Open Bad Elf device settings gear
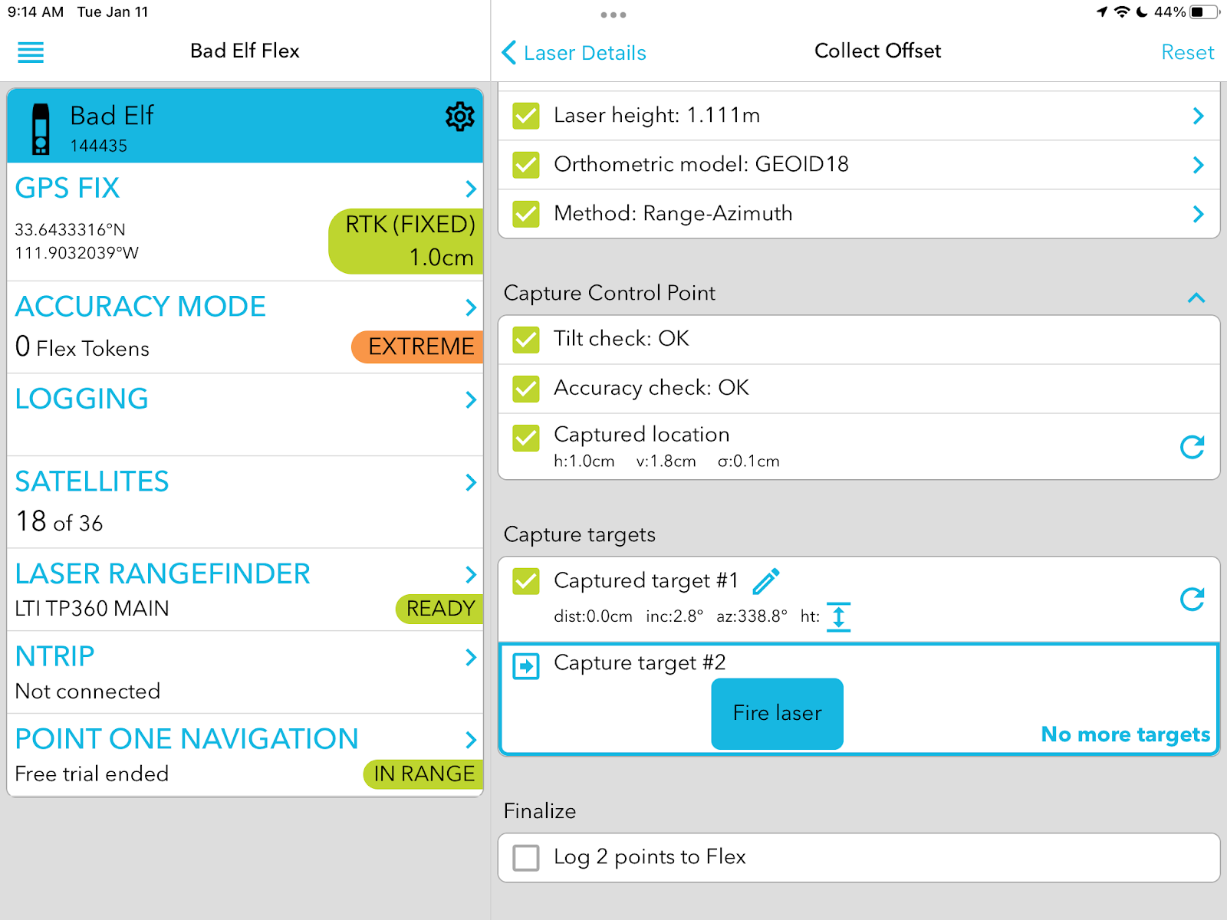 [x=460, y=117]
